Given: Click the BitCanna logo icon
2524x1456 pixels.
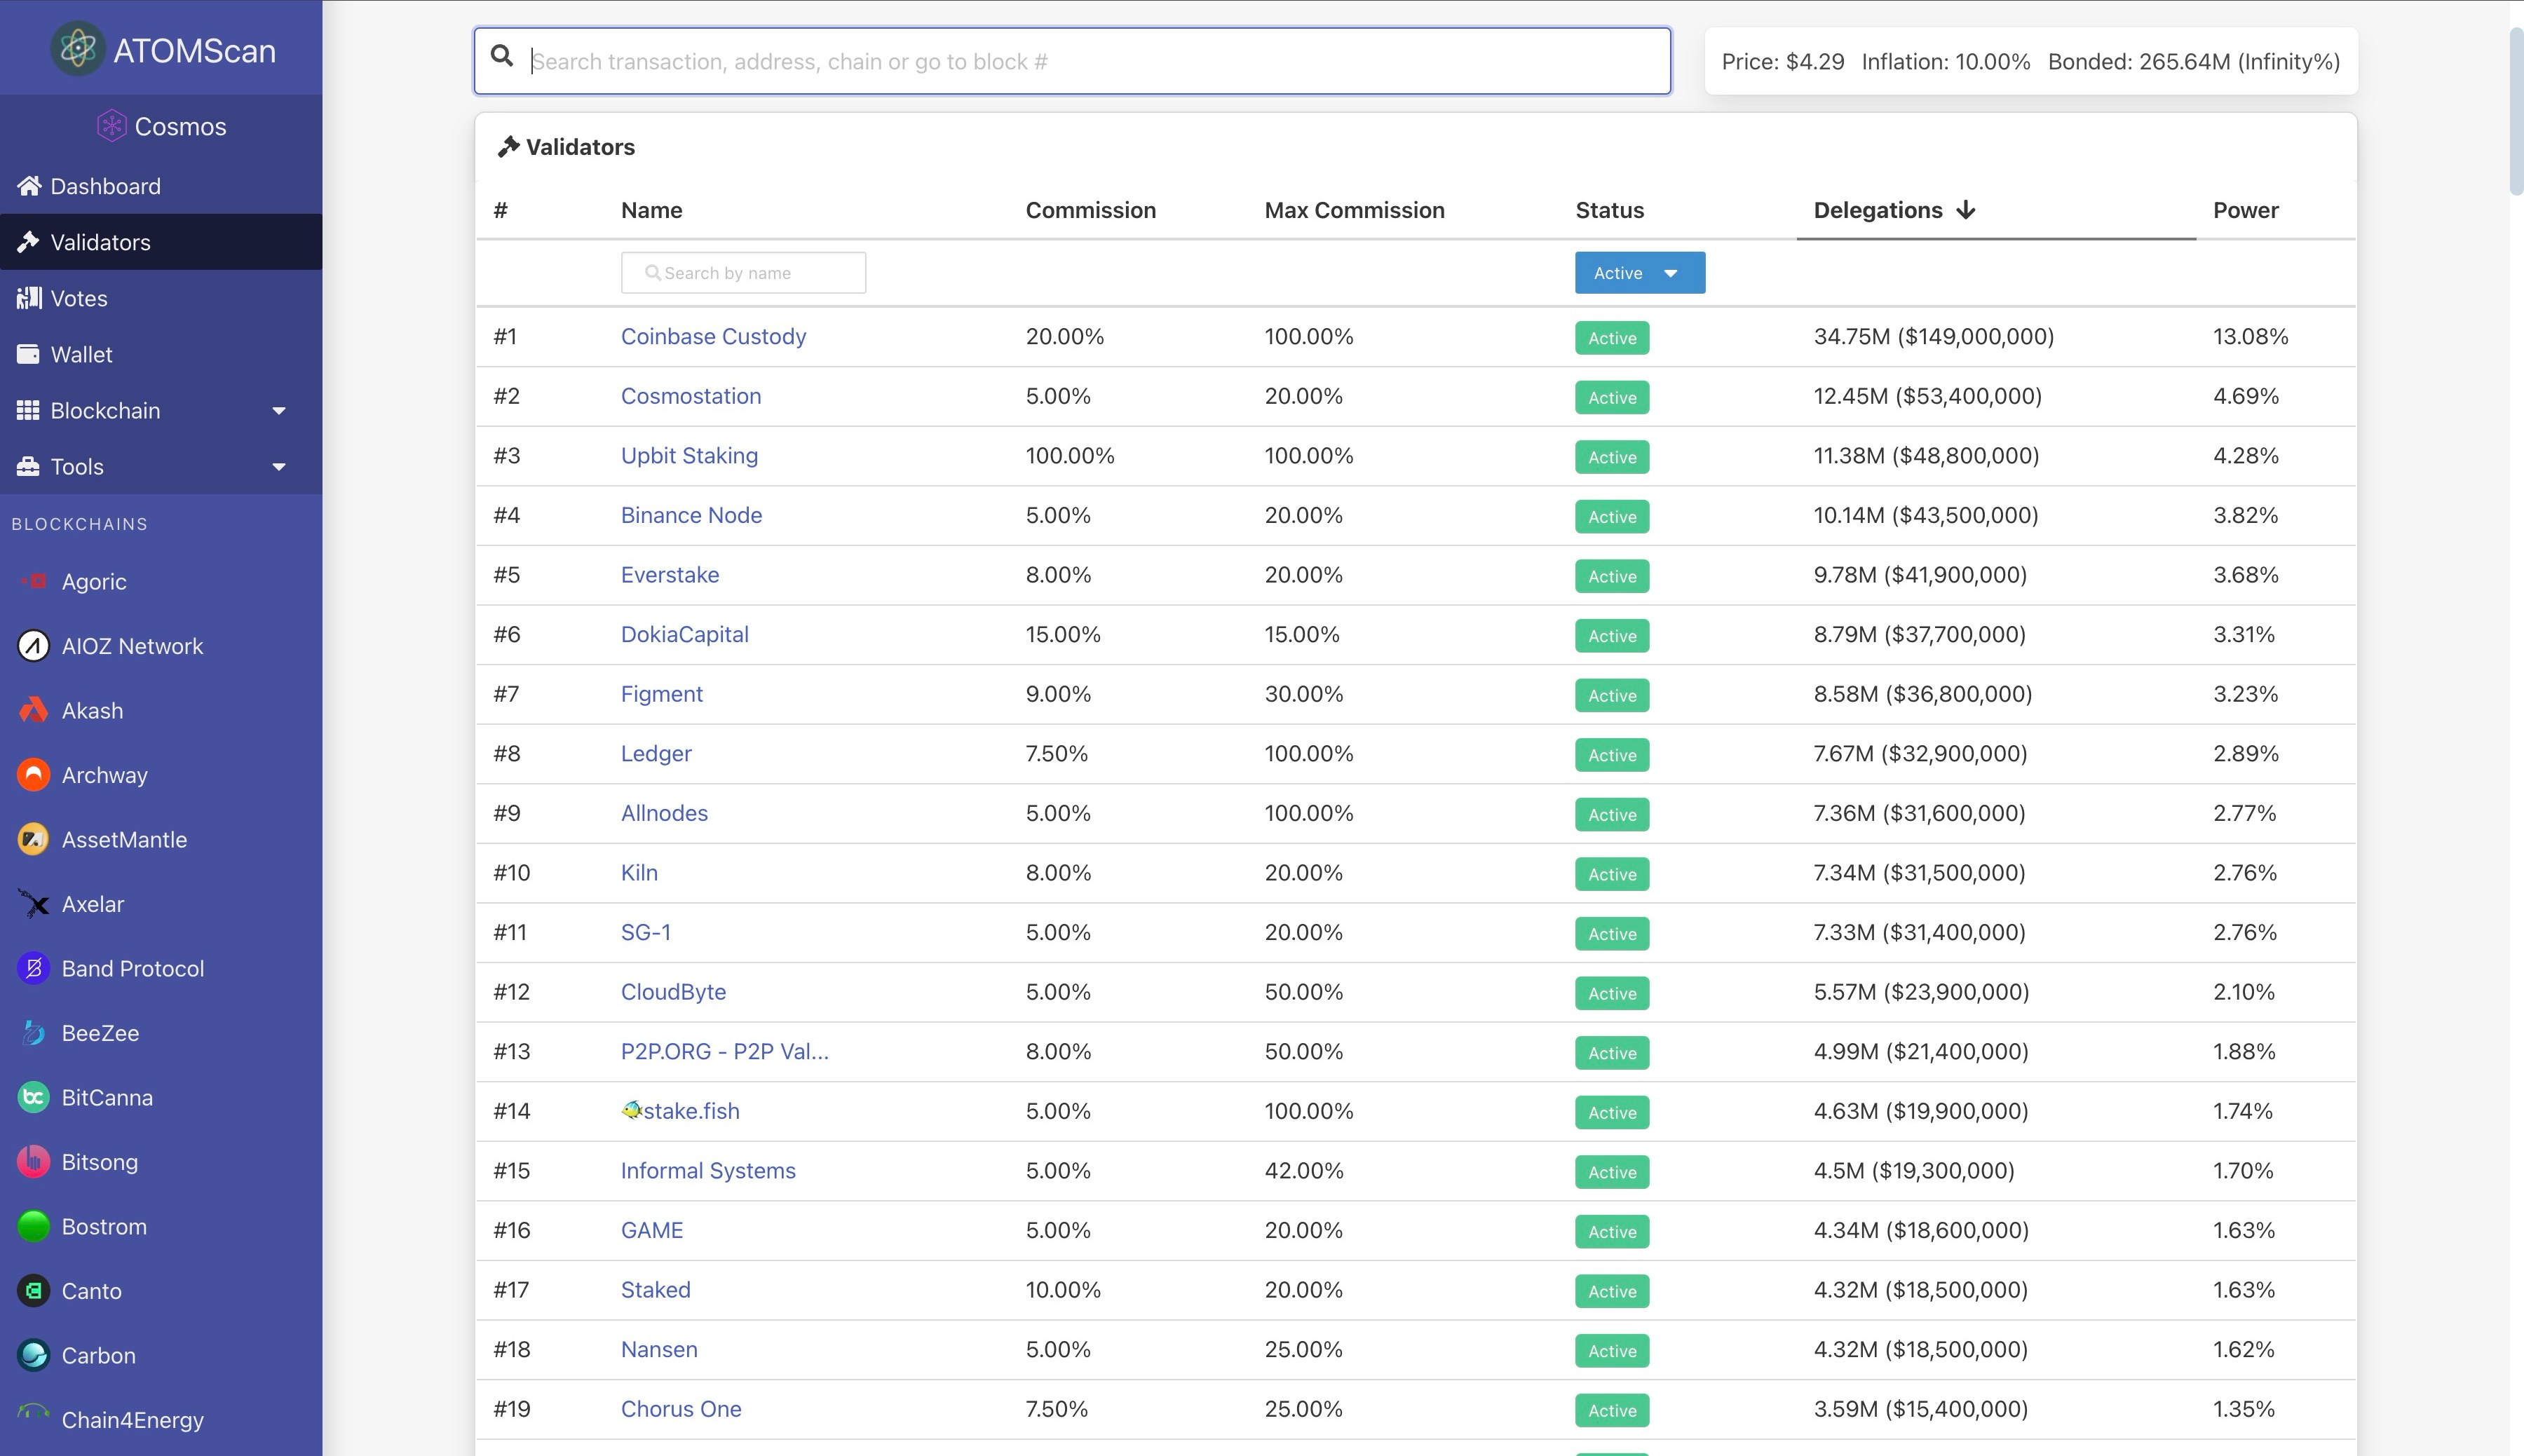Looking at the screenshot, I should point(33,1097).
